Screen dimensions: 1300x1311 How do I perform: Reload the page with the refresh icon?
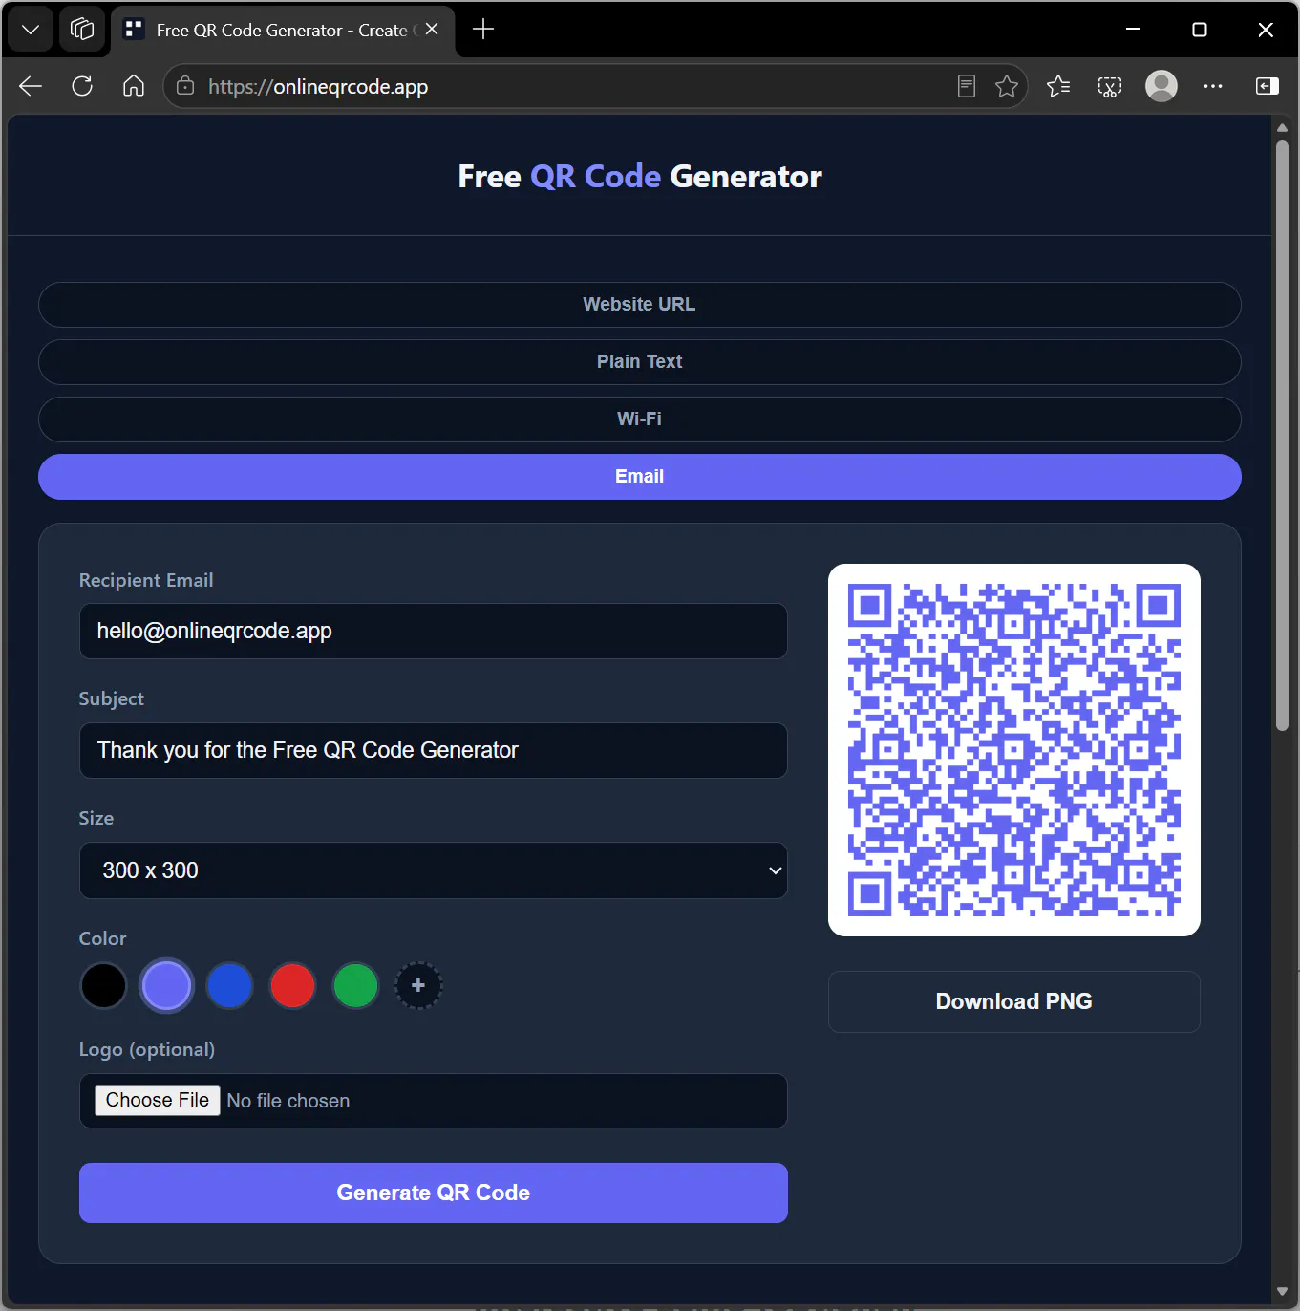pos(82,86)
